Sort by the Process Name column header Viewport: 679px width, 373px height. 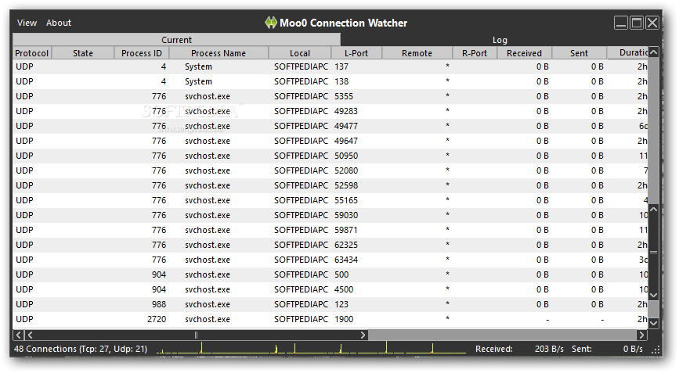(x=219, y=53)
